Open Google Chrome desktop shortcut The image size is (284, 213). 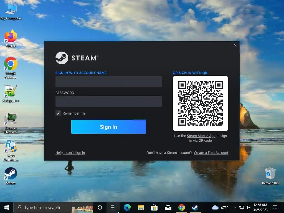11,68
